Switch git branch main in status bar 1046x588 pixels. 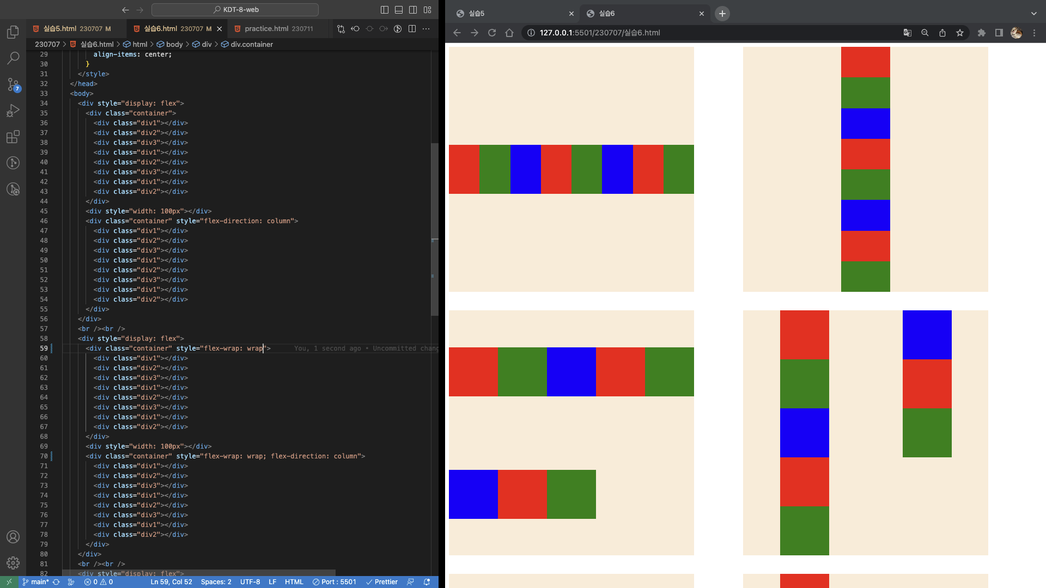point(36,582)
